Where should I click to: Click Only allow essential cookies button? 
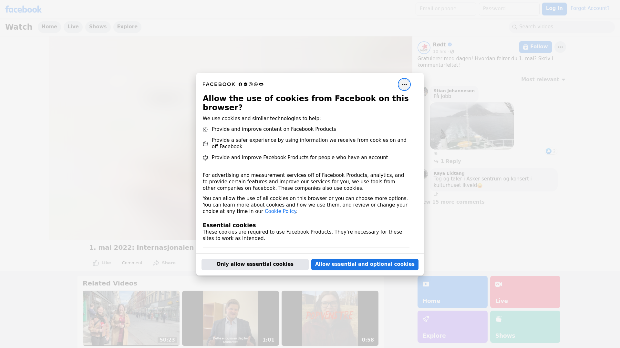point(255,264)
